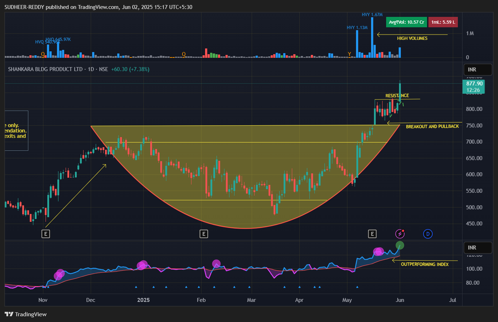This screenshot has width=498, height=322.
Task: Click the Mar label on time axis
Action: tap(252, 300)
